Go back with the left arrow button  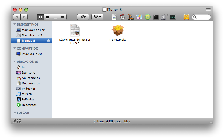[x=17, y=17]
